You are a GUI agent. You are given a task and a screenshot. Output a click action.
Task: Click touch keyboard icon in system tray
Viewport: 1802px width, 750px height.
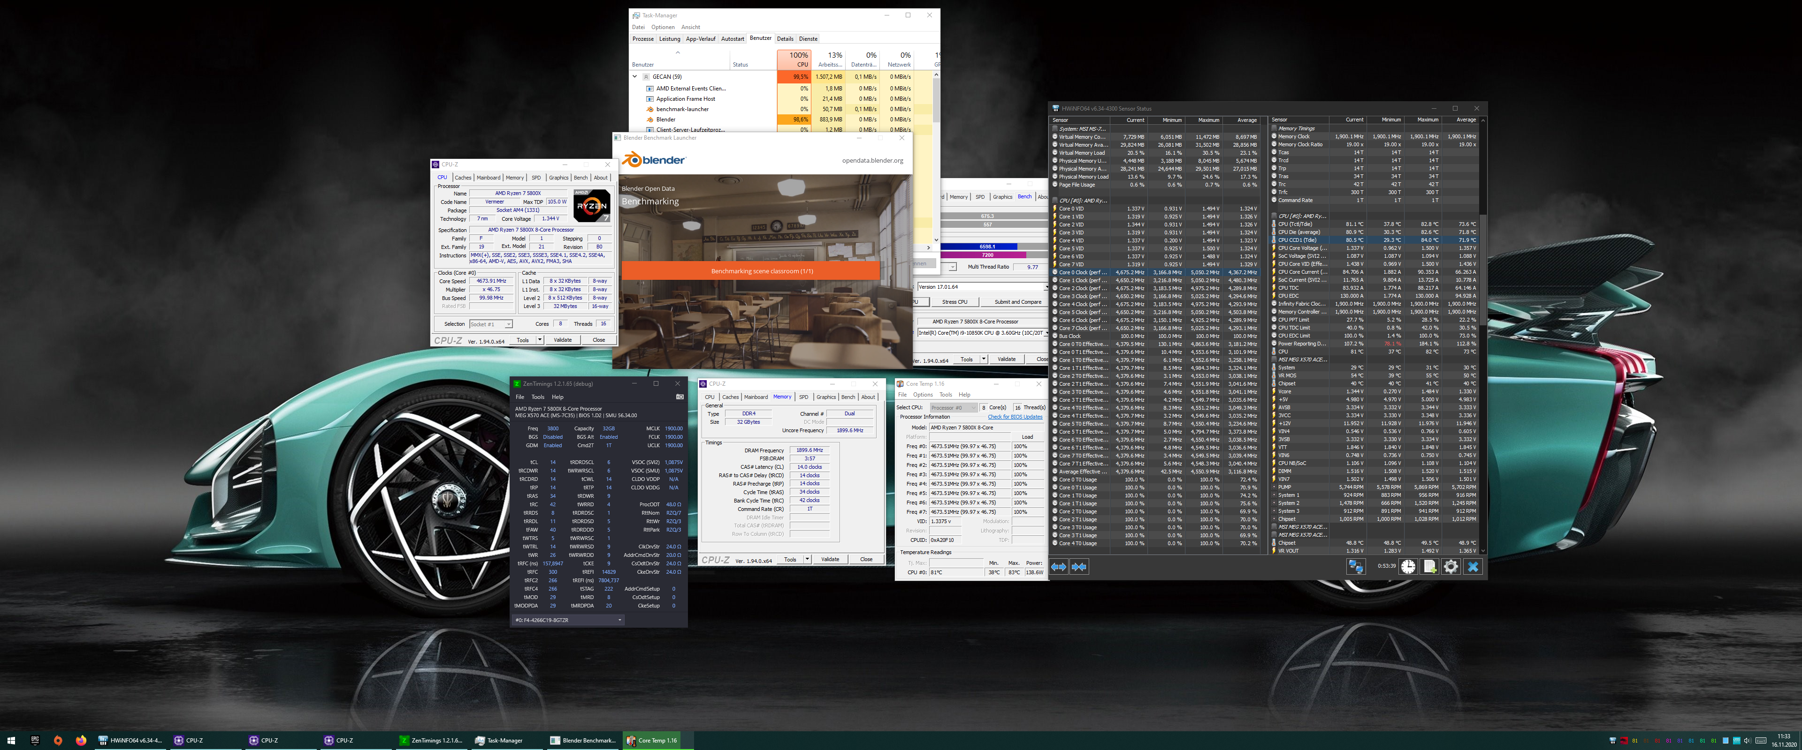click(1762, 741)
